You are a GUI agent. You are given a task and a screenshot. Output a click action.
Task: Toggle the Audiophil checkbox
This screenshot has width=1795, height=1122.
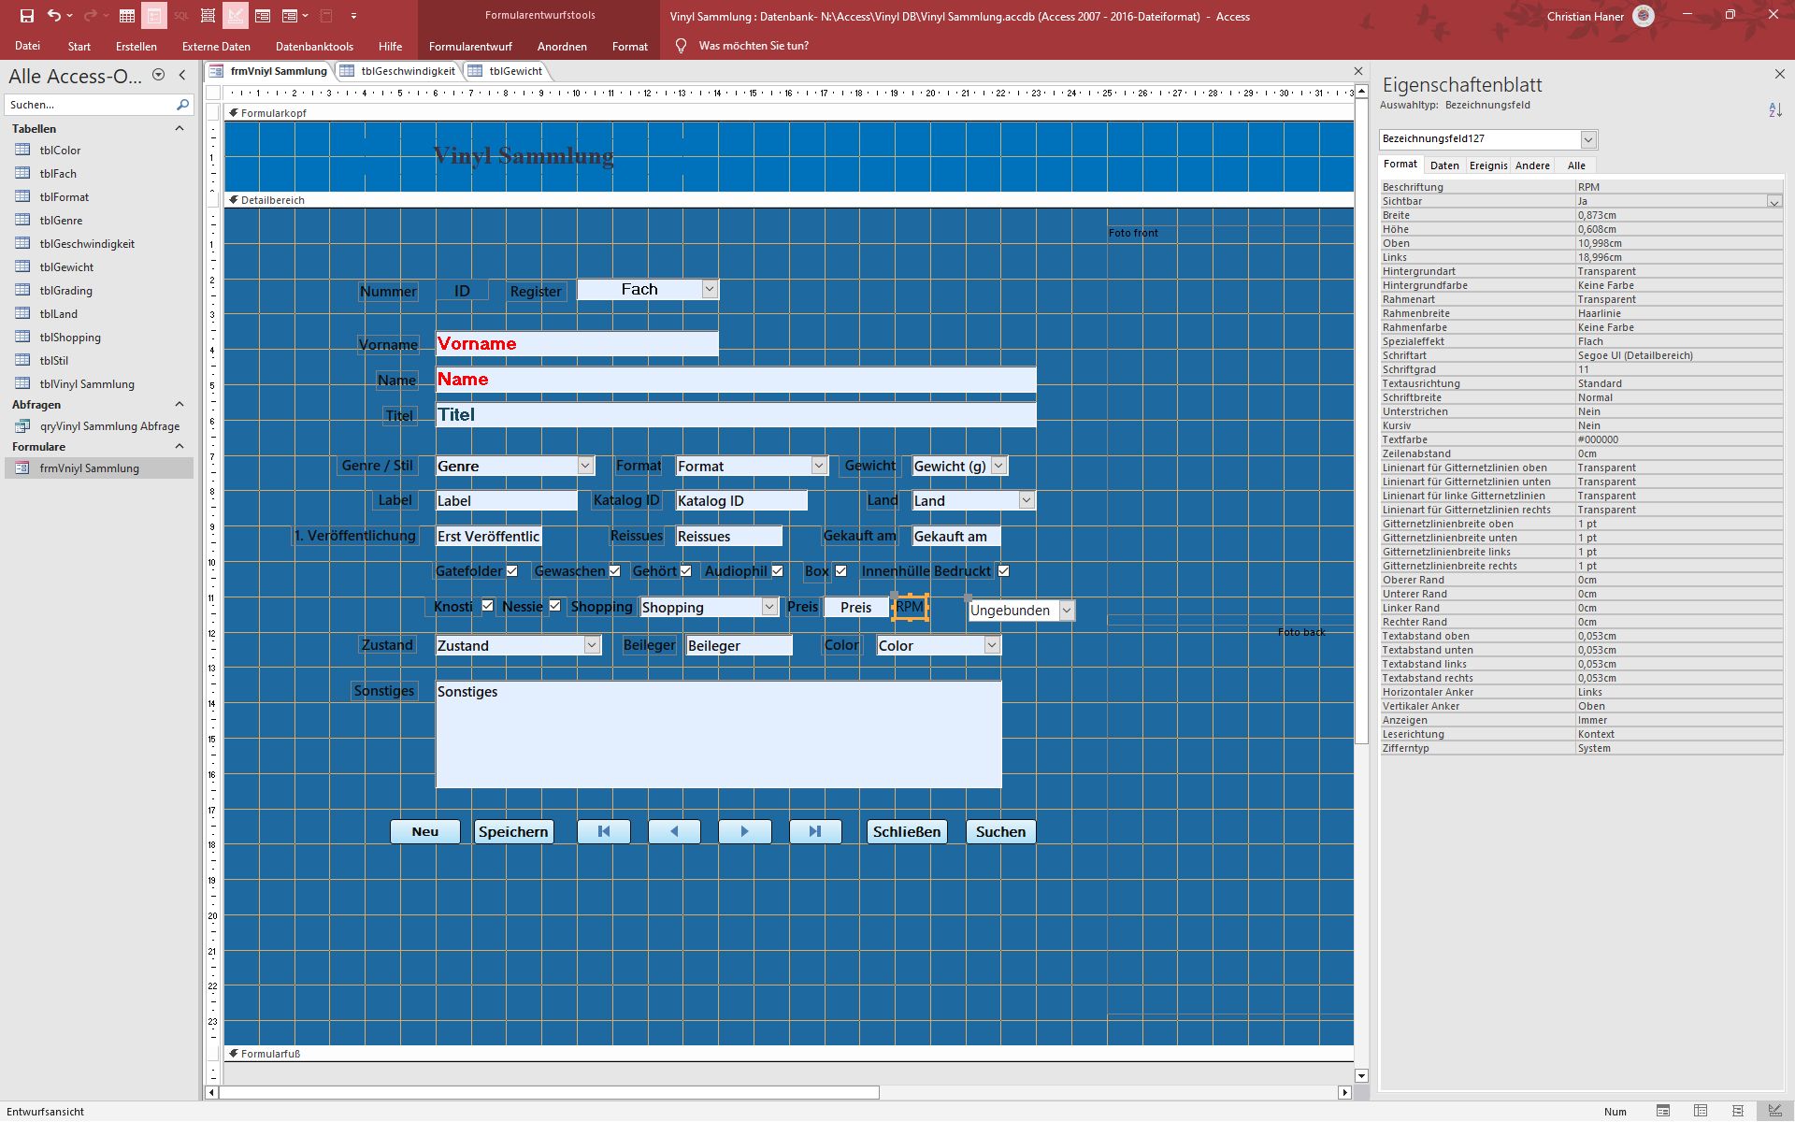tap(777, 571)
